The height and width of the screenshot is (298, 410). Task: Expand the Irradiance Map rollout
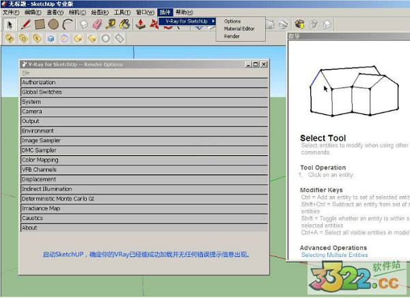coord(144,208)
